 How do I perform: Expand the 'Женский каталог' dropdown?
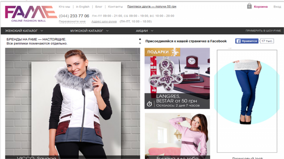[24, 31]
